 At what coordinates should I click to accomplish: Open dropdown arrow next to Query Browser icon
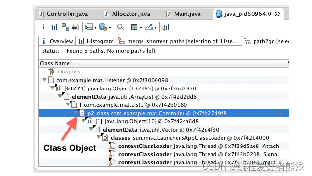[x=110, y=28]
